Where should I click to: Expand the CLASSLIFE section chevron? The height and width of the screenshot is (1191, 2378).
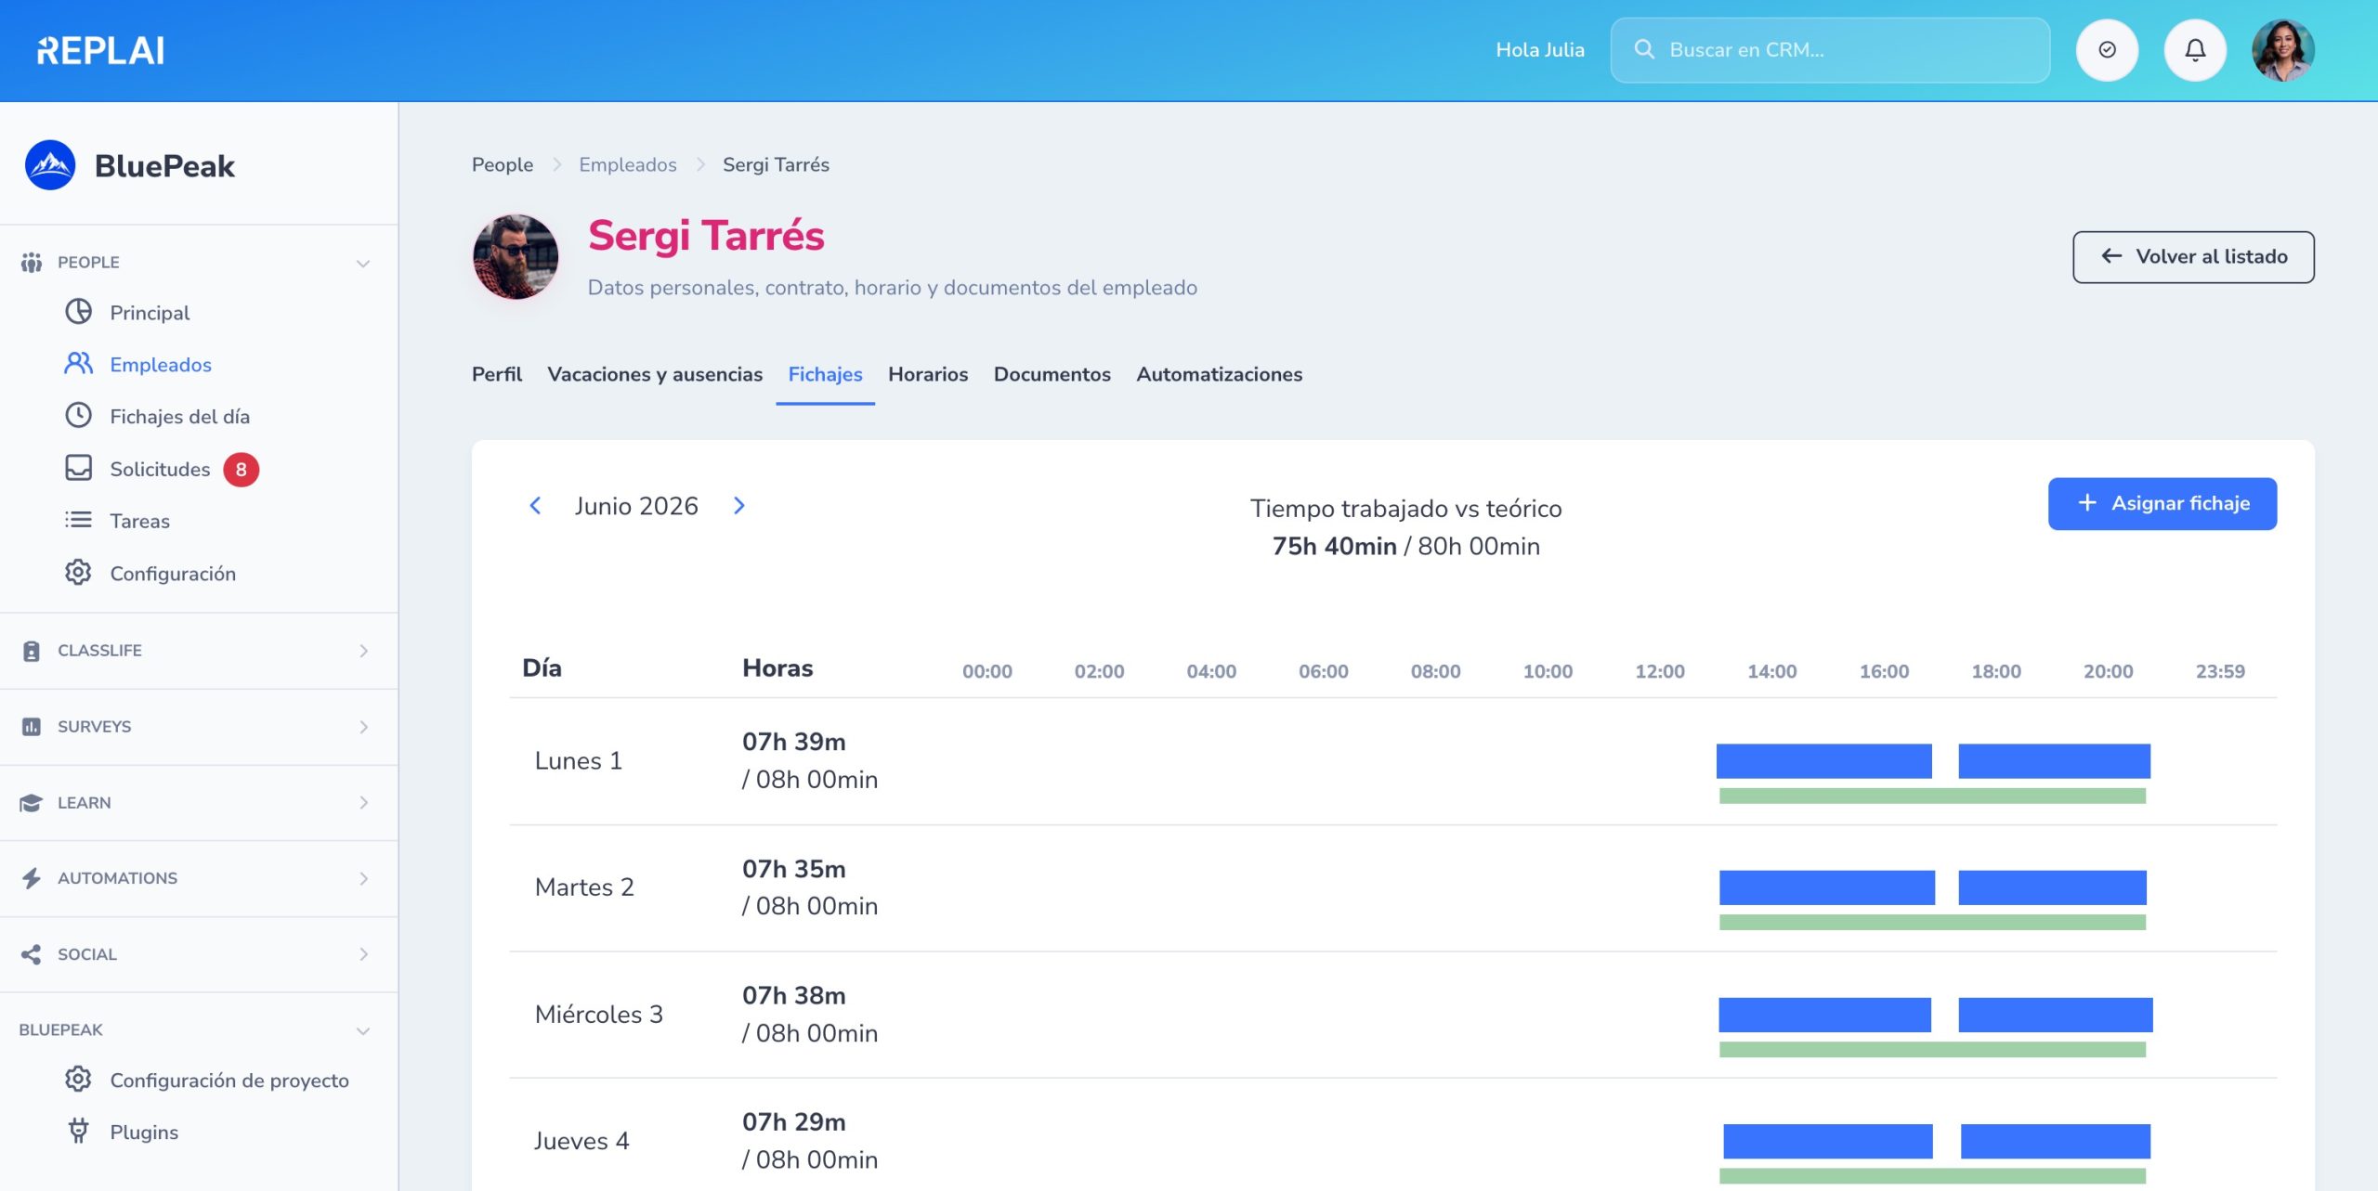pos(363,651)
